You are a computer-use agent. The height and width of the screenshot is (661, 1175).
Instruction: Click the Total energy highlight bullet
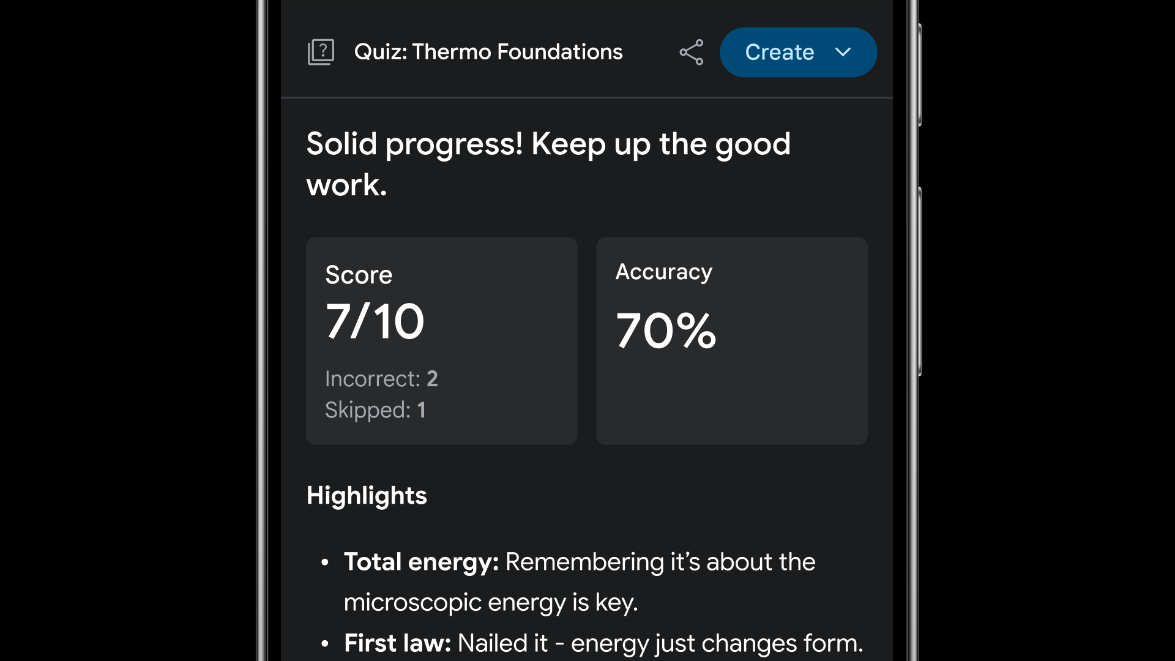pyautogui.click(x=580, y=582)
